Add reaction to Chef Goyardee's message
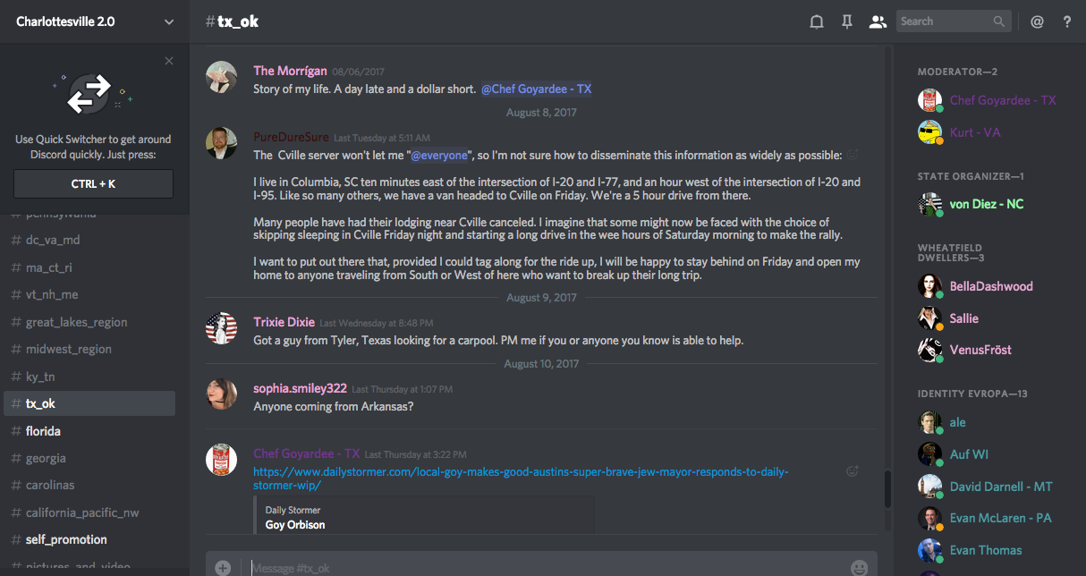The image size is (1086, 576). coord(853,470)
